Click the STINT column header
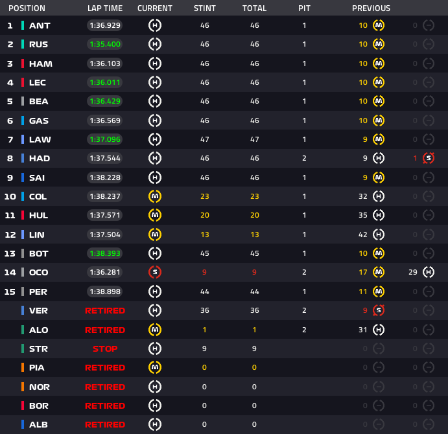The image size is (448, 434). 205,8
